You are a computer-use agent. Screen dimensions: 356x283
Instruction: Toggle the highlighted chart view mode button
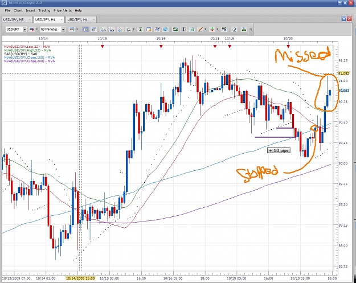click(85, 30)
